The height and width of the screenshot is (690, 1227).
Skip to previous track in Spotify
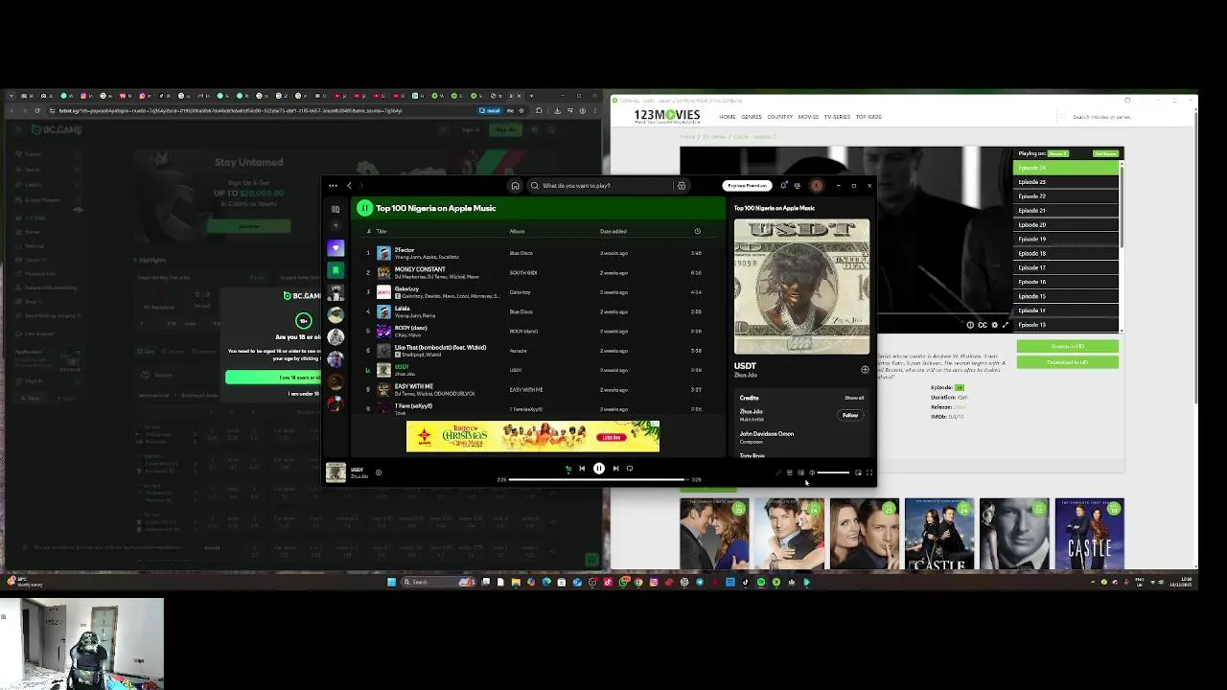582,469
